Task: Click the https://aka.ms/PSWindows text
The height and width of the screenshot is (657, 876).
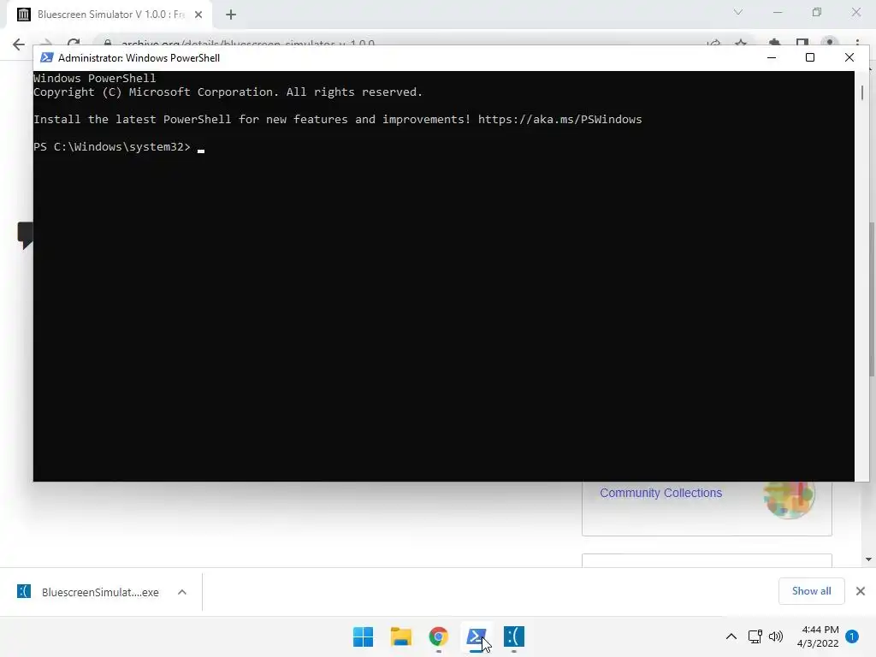Action: point(559,120)
